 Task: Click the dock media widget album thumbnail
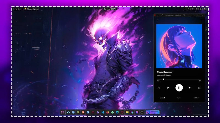click(147, 112)
